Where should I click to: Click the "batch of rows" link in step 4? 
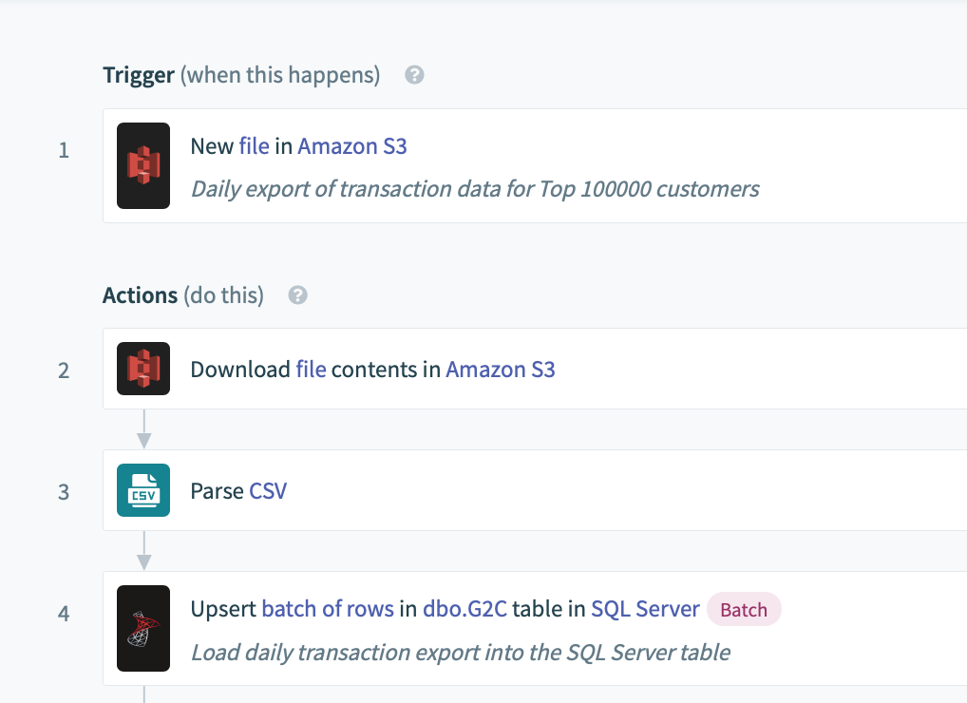(x=328, y=609)
